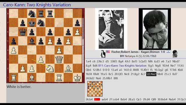Select the white bishop on g2
The image size is (186, 105).
68,69
